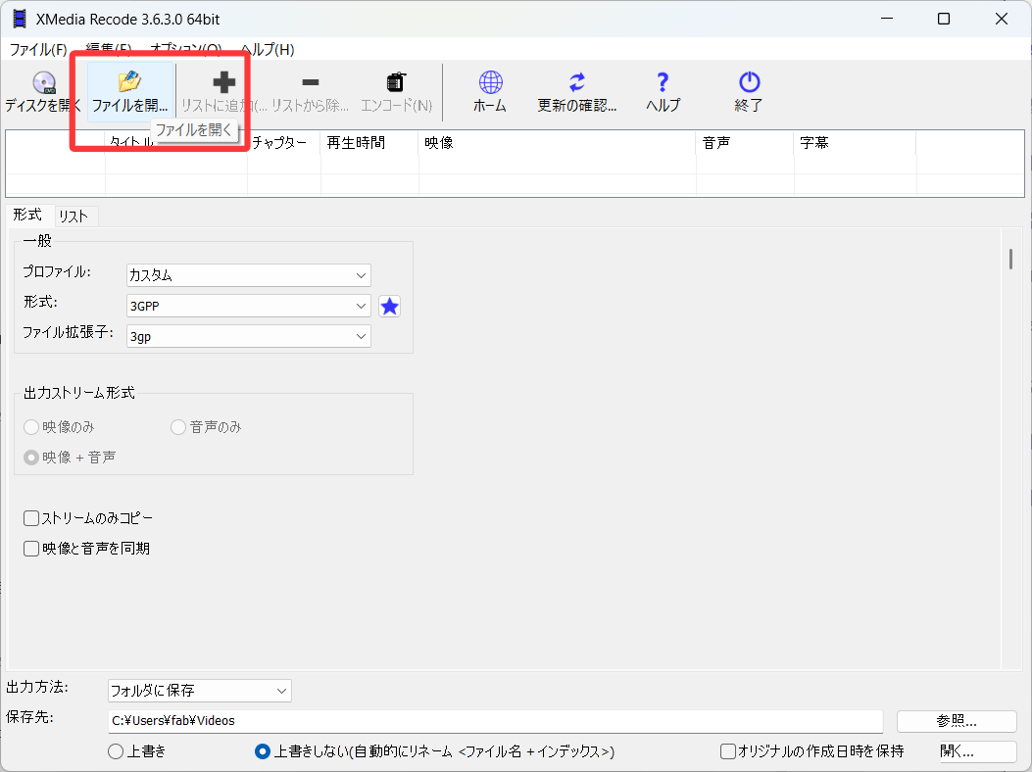Click the 更新の確認 refresh icon

[576, 82]
